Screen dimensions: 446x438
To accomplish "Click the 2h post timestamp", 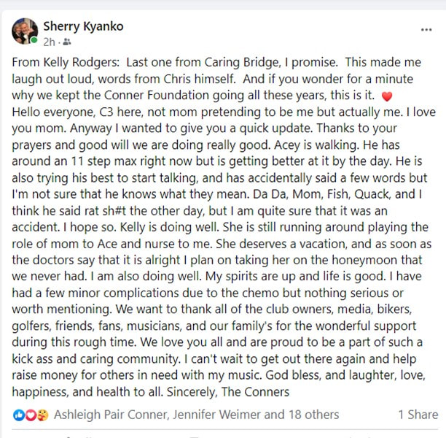I will (x=49, y=42).
